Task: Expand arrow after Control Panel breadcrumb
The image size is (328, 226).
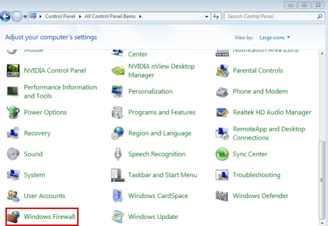Action: click(x=80, y=16)
